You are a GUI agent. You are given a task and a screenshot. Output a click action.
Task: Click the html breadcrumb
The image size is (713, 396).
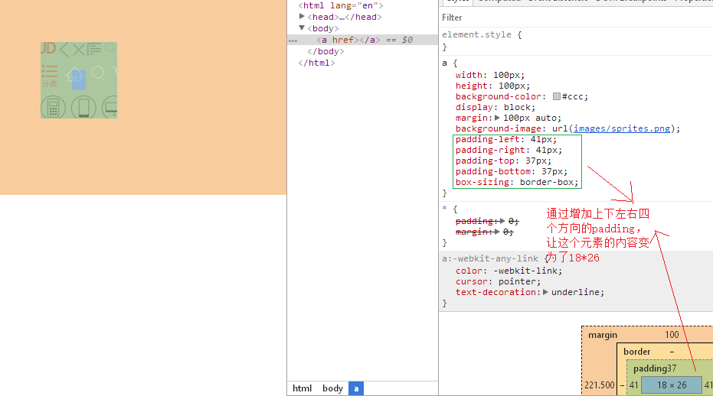click(x=302, y=388)
